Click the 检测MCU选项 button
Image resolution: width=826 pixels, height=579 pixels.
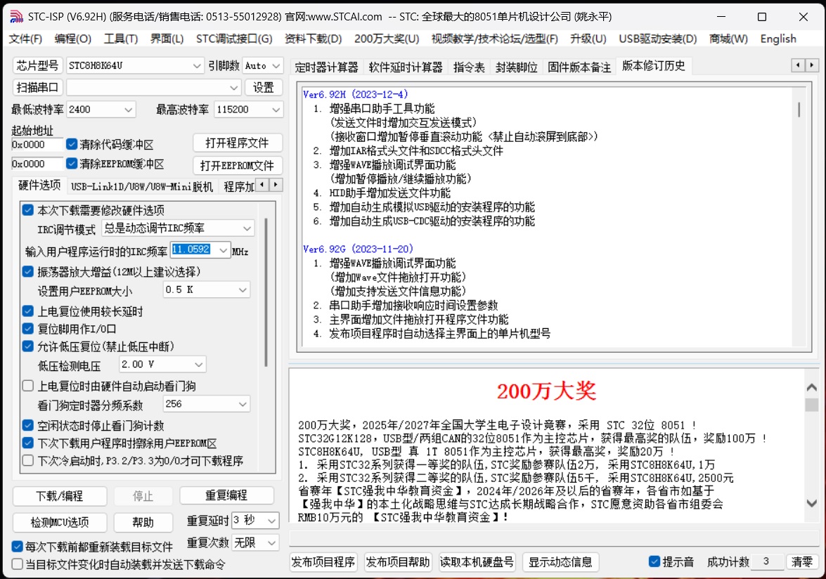point(60,522)
